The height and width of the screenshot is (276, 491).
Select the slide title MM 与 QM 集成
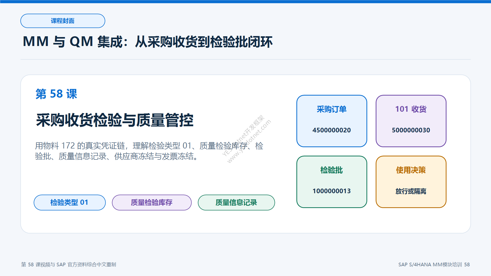(x=148, y=42)
